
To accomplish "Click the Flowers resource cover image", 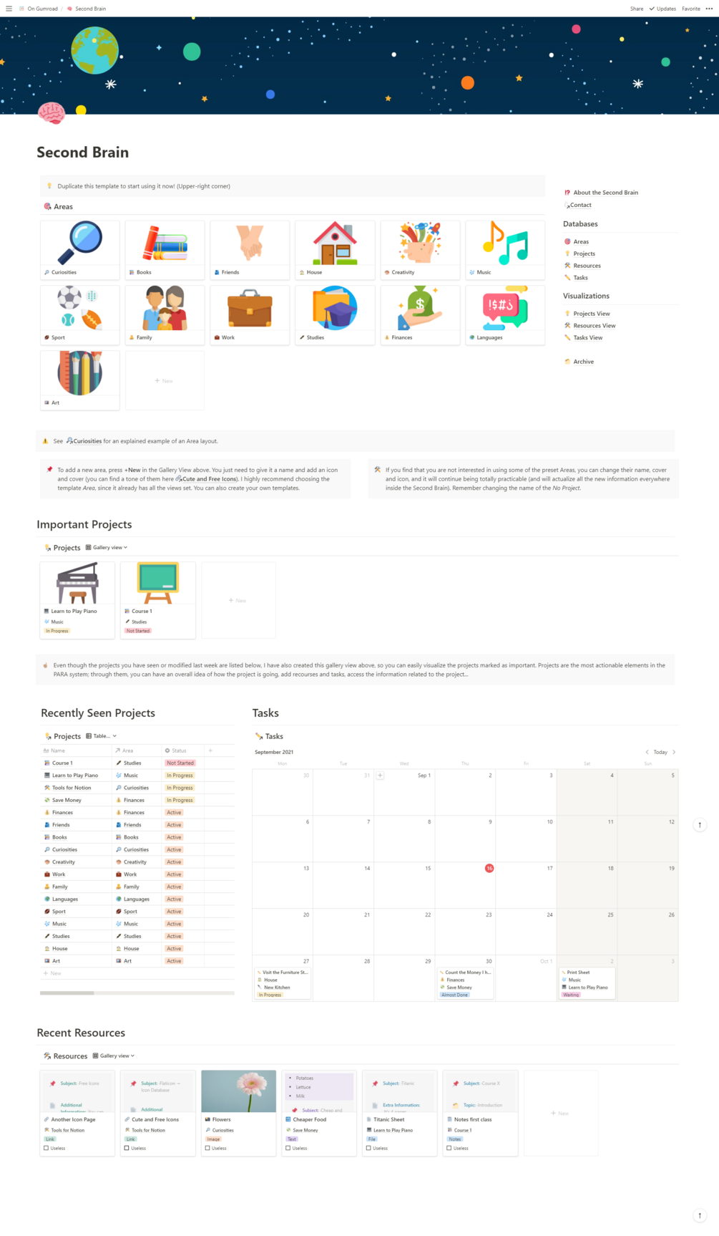I will point(239,1091).
